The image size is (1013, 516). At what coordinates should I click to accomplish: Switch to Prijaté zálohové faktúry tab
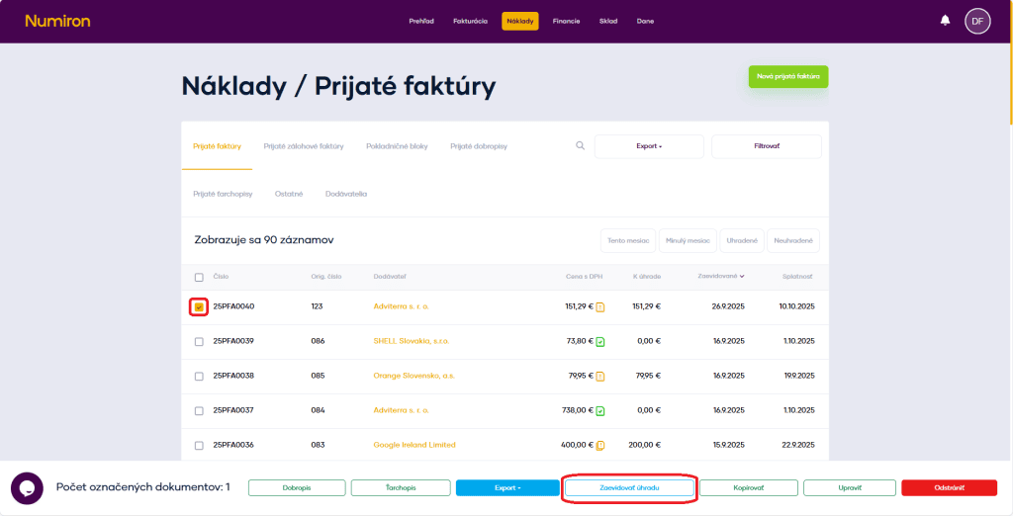pos(304,146)
